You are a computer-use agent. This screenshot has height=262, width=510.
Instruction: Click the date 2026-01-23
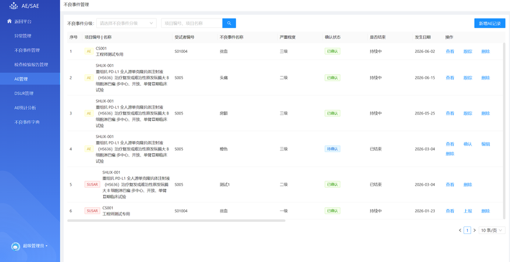pyautogui.click(x=425, y=210)
